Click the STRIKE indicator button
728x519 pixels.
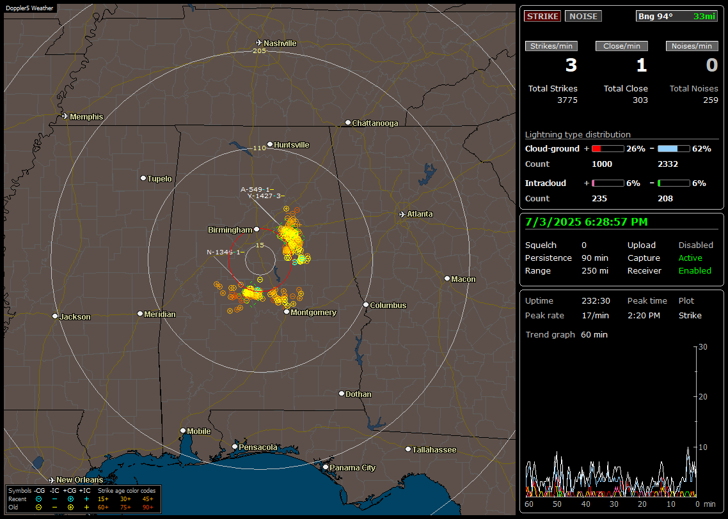[x=542, y=16]
